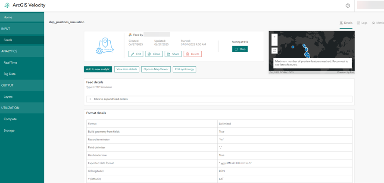Click the 'Started: 07/01/2025 9:50 AM' text
The height and width of the screenshot is (183, 384).
[x=194, y=43]
